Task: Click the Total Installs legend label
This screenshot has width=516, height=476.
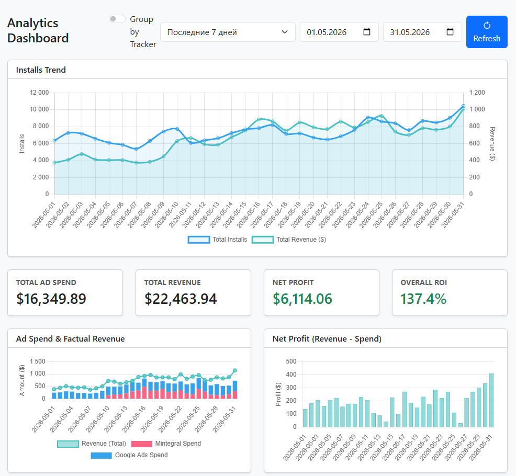Action: point(230,240)
